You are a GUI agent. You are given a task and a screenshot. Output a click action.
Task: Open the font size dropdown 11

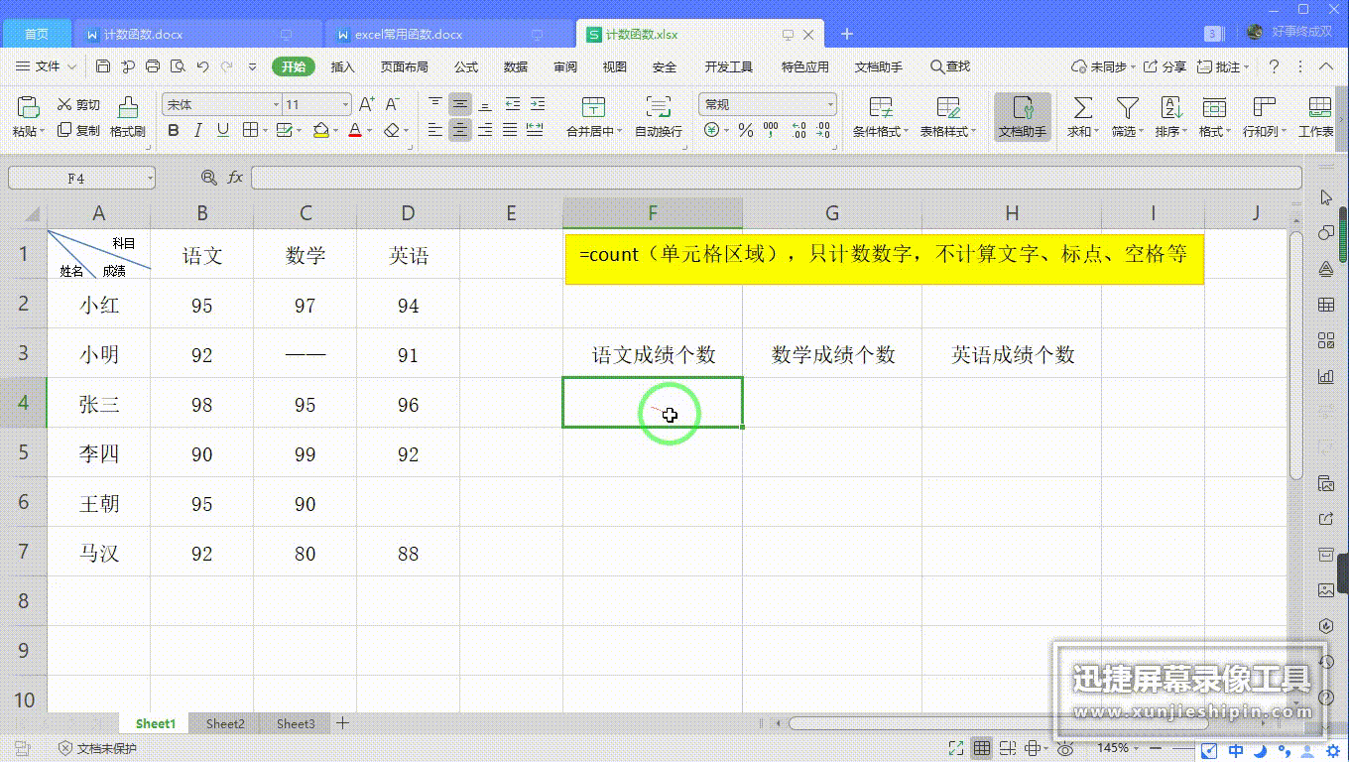[x=345, y=104]
